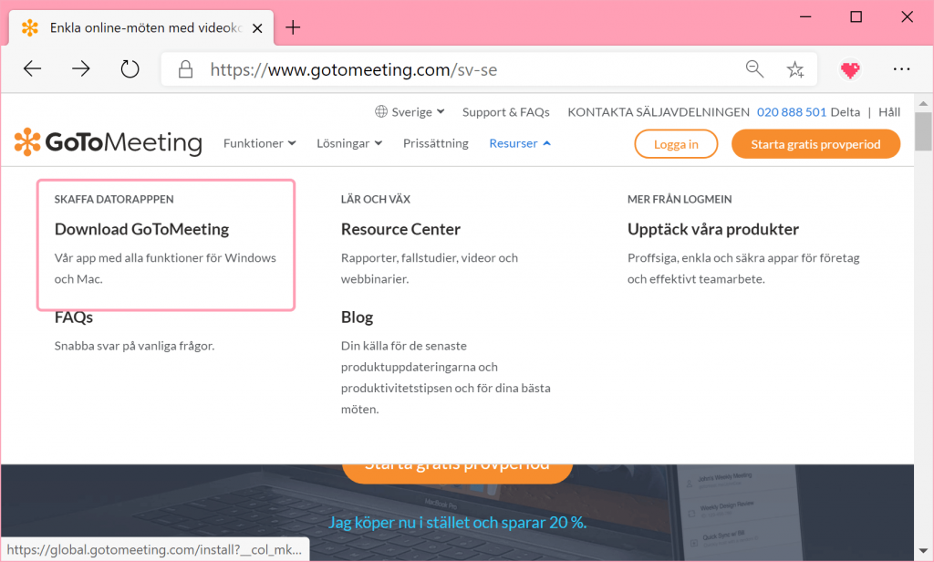Click the globe icon next to Sverige
The width and height of the screenshot is (934, 562).
380,111
